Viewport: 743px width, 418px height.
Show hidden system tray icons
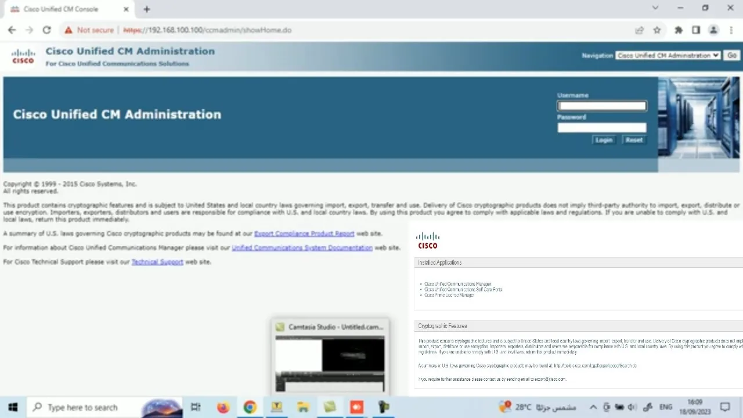[593, 407]
